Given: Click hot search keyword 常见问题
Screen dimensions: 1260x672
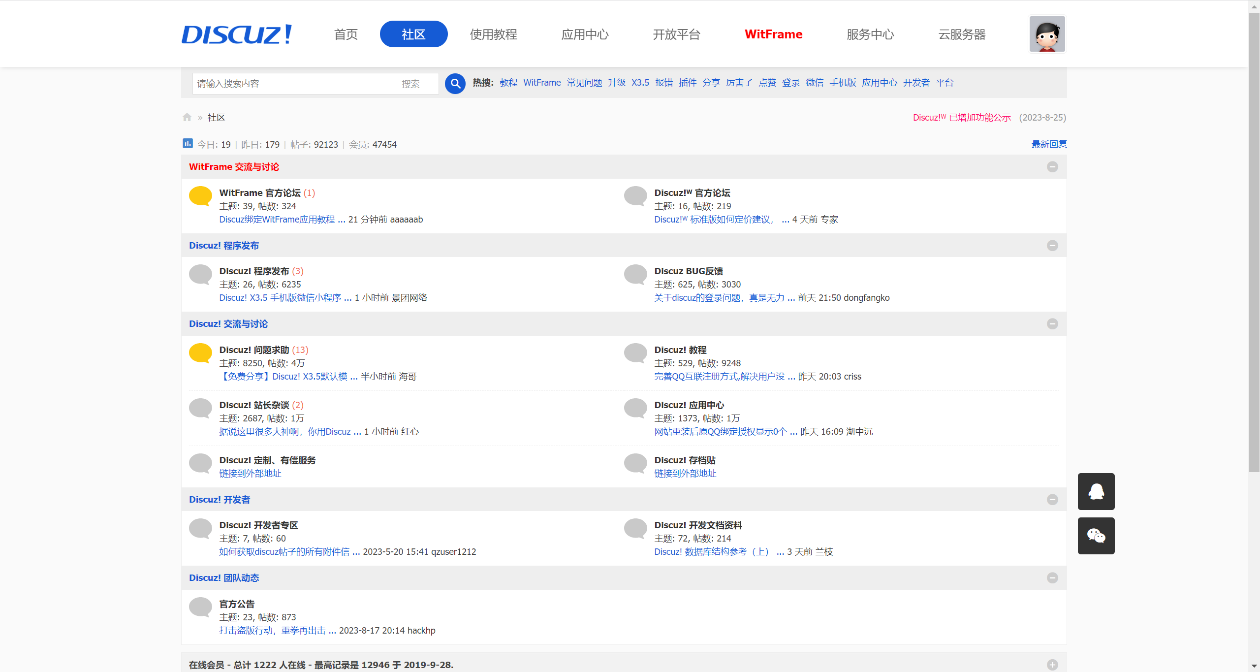Looking at the screenshot, I should click(x=584, y=83).
